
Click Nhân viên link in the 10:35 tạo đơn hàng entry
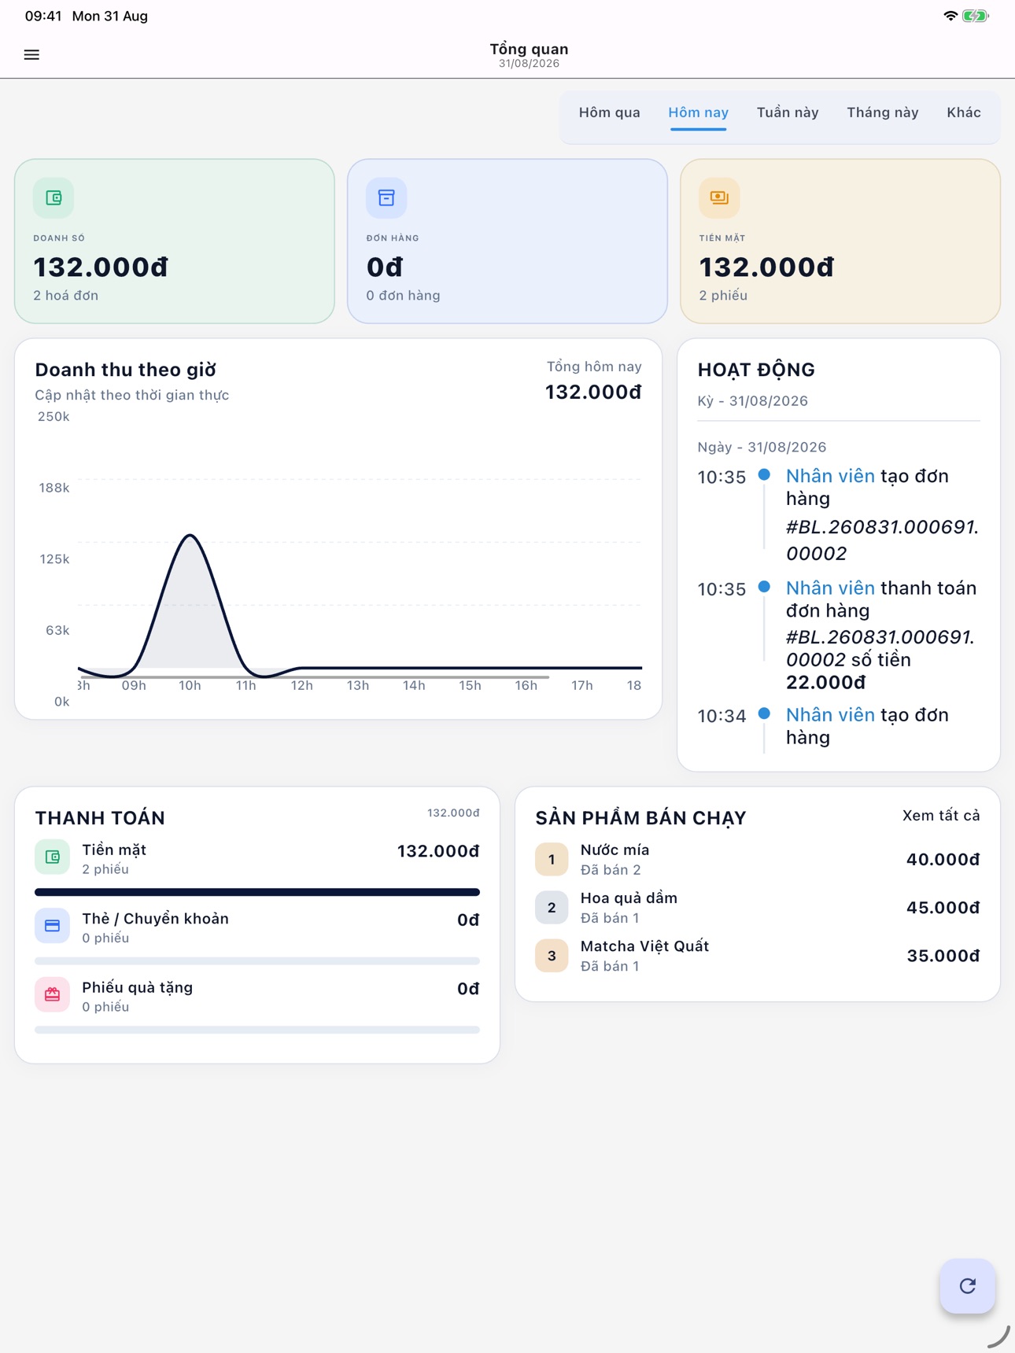tap(830, 477)
